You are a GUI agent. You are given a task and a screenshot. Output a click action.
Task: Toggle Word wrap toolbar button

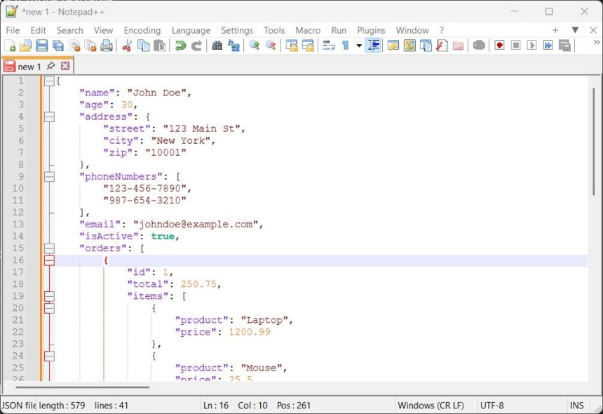tap(328, 46)
